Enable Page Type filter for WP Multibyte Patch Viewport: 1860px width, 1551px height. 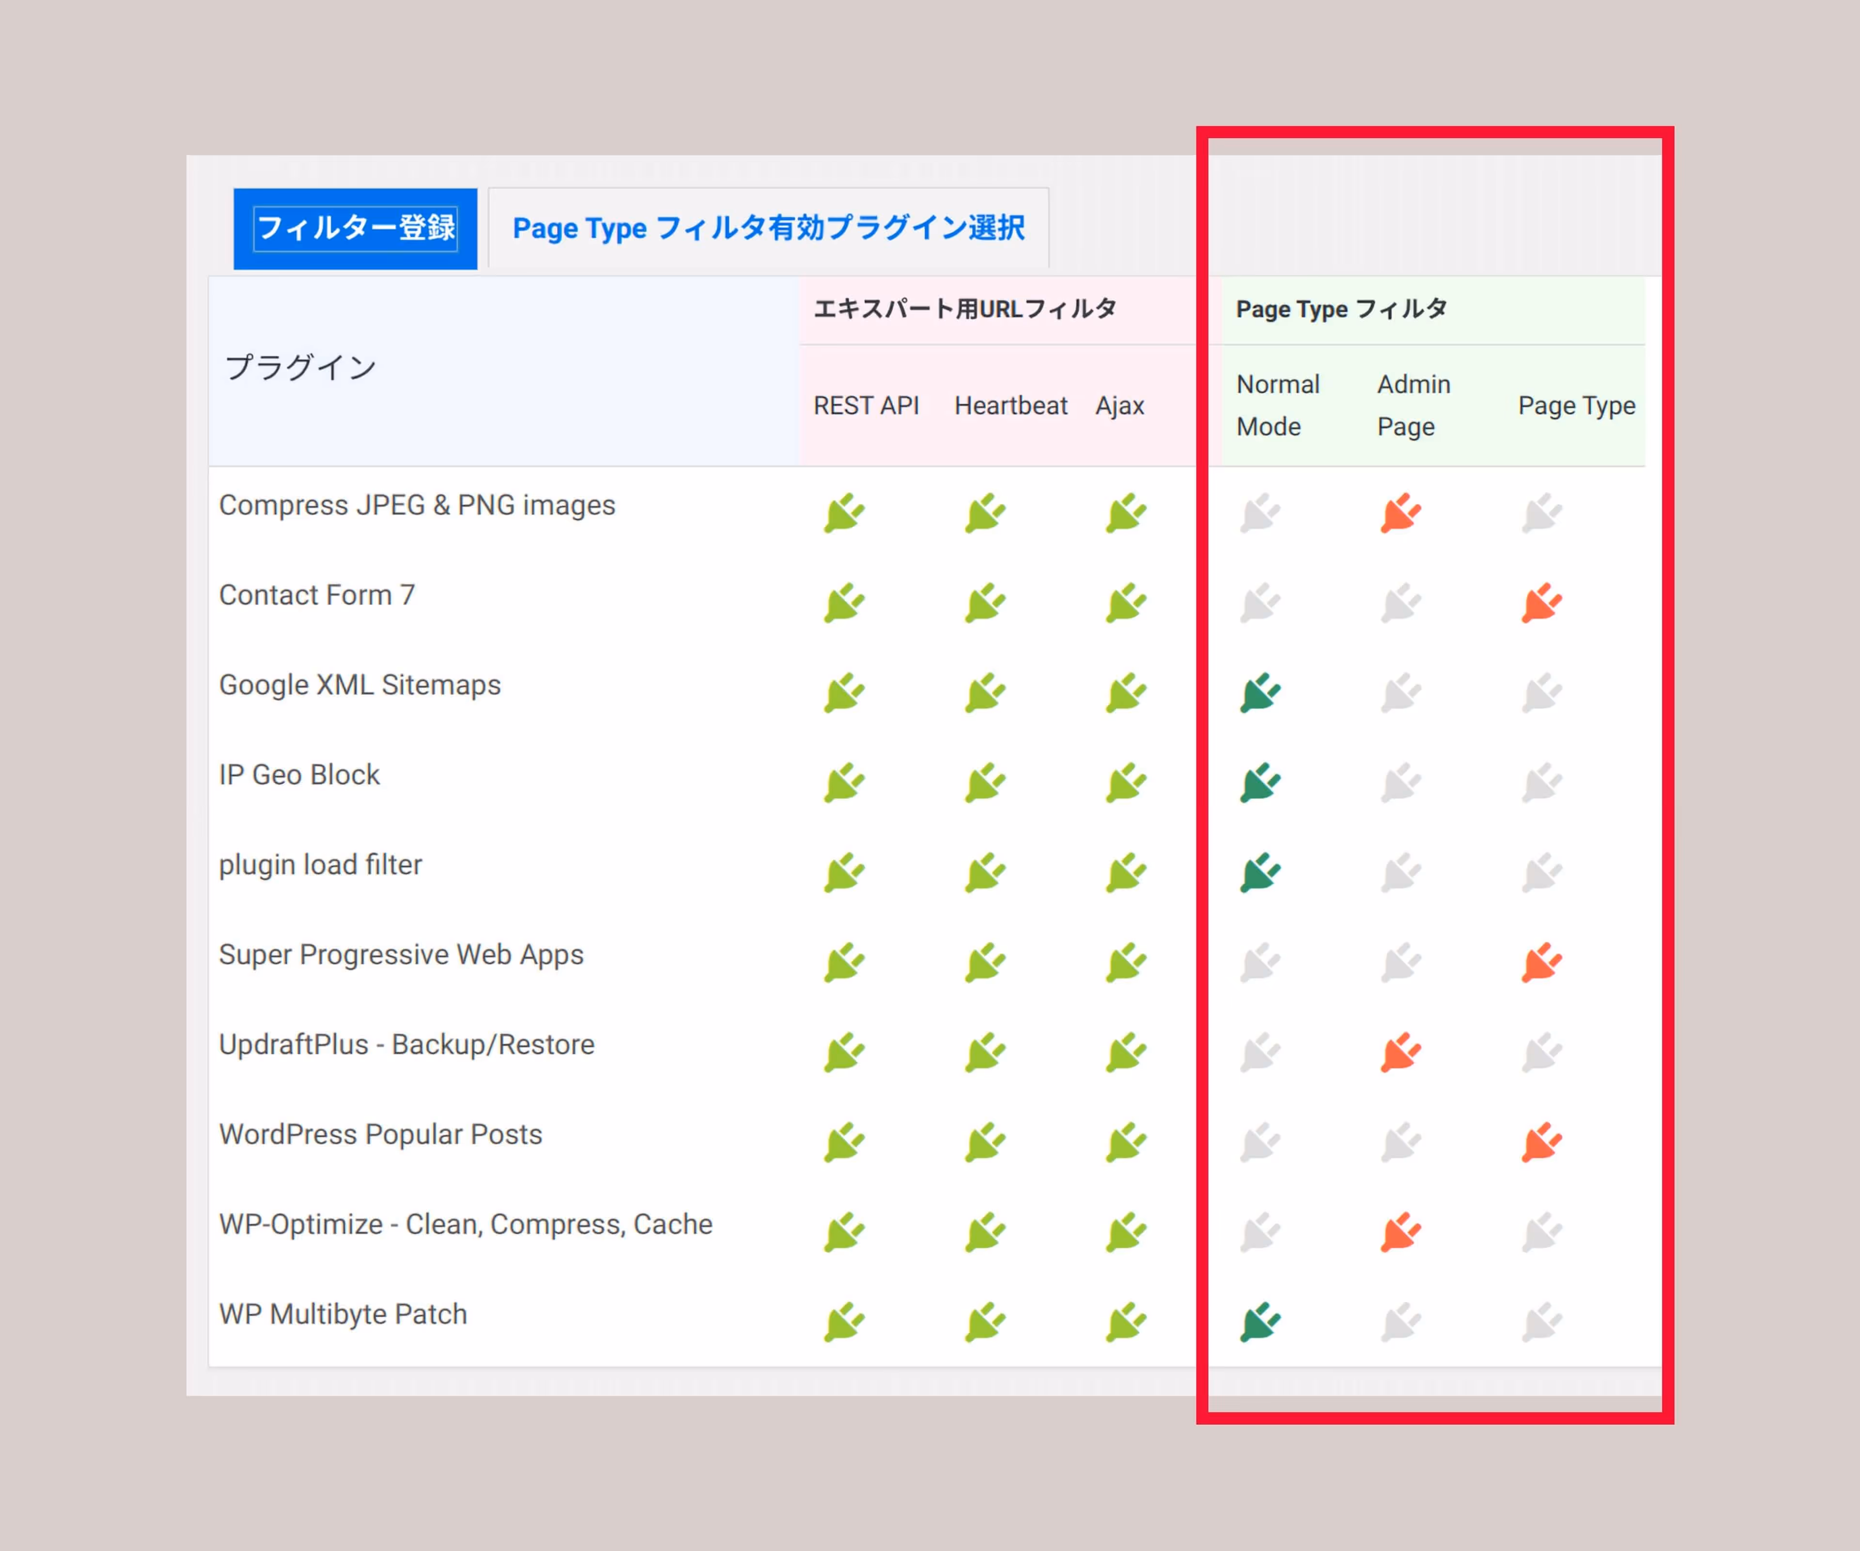(x=1541, y=1322)
